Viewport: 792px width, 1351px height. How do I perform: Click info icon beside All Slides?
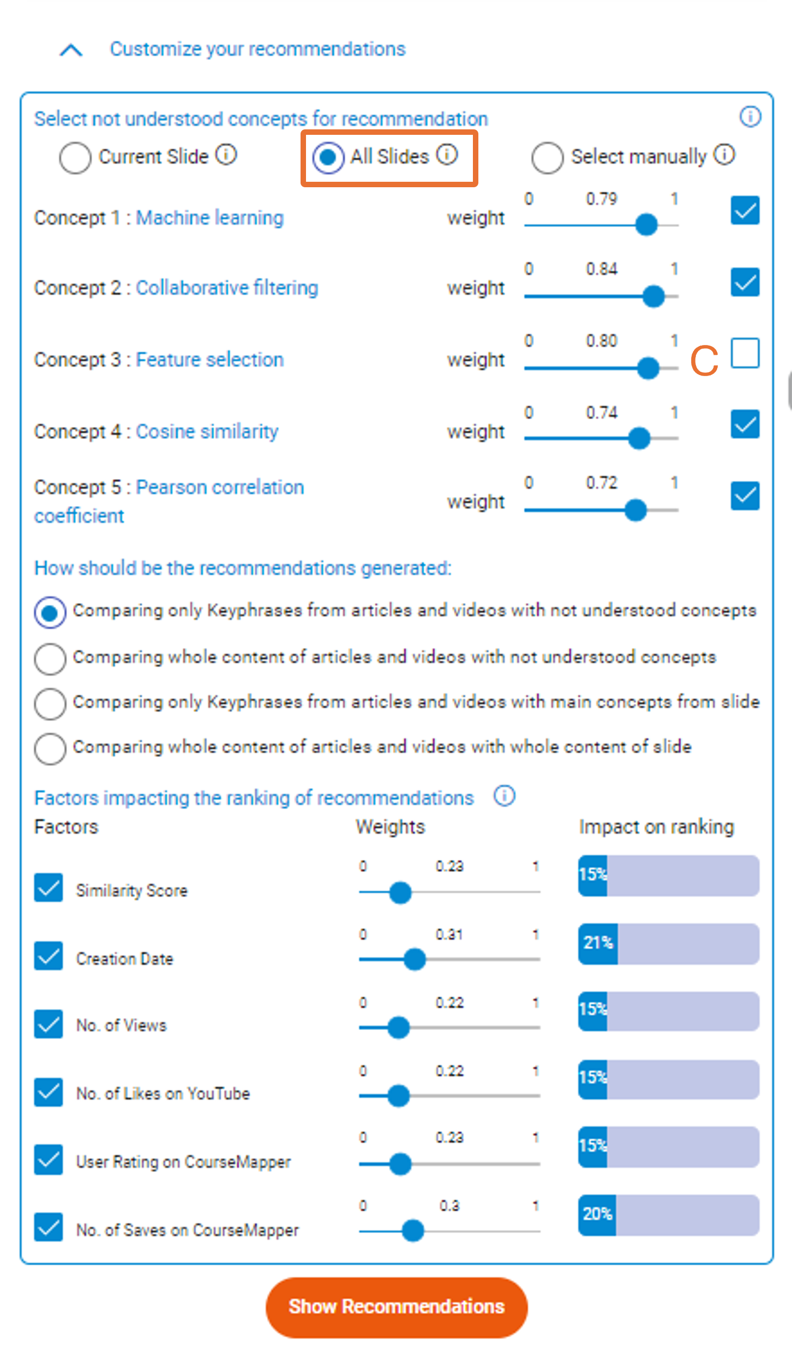pos(447,154)
